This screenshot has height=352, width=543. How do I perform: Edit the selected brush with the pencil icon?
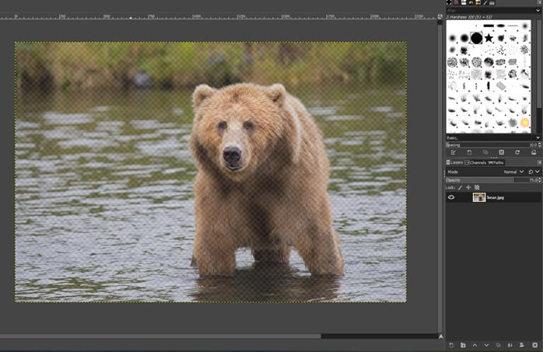click(453, 152)
